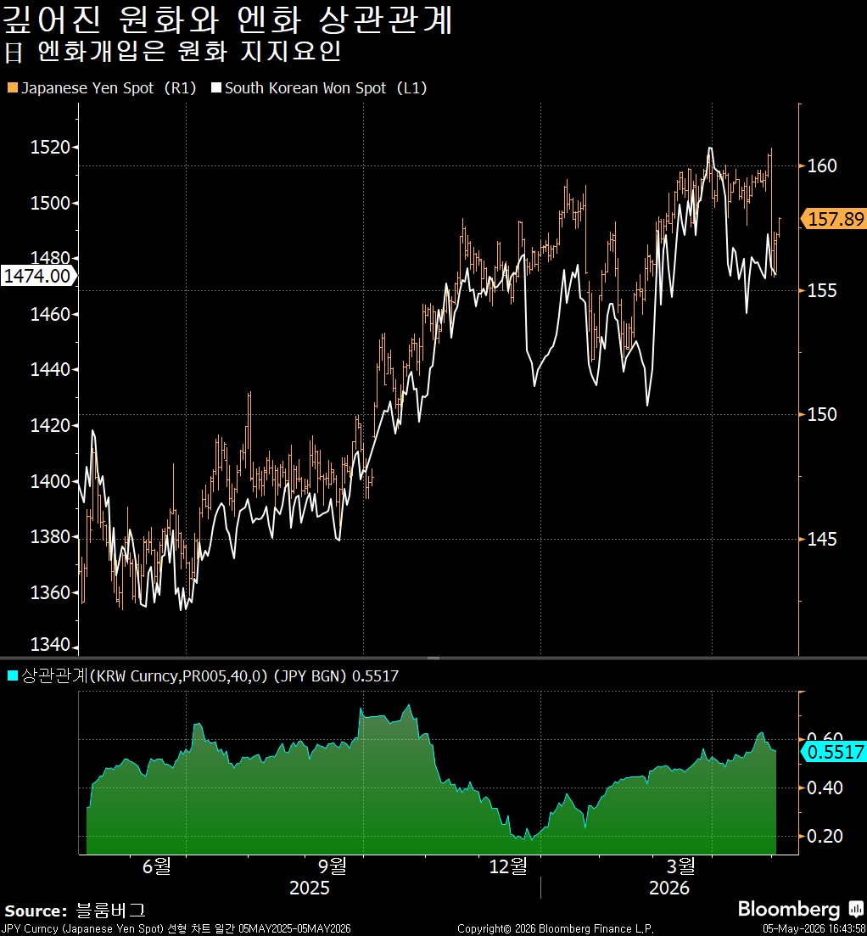Click the 160 tick on the right axis

(822, 165)
